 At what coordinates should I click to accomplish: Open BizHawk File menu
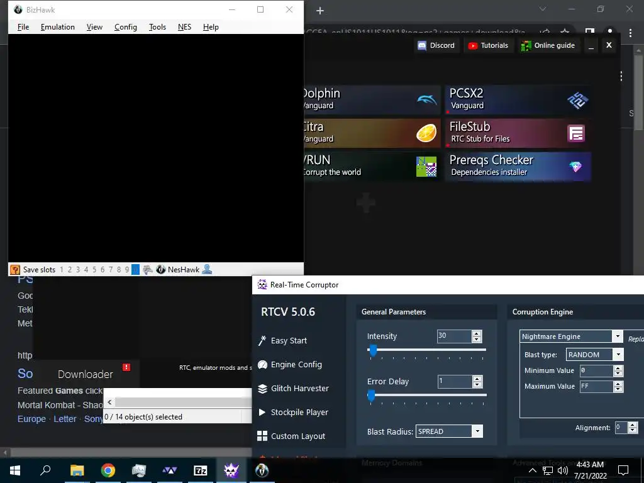(23, 26)
